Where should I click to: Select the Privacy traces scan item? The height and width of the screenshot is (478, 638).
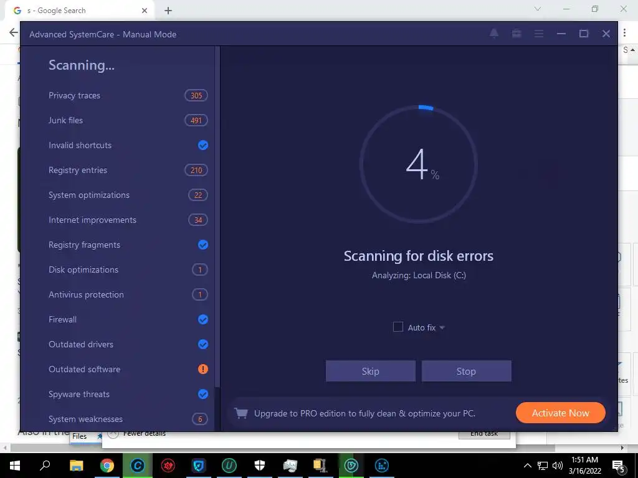coord(128,95)
